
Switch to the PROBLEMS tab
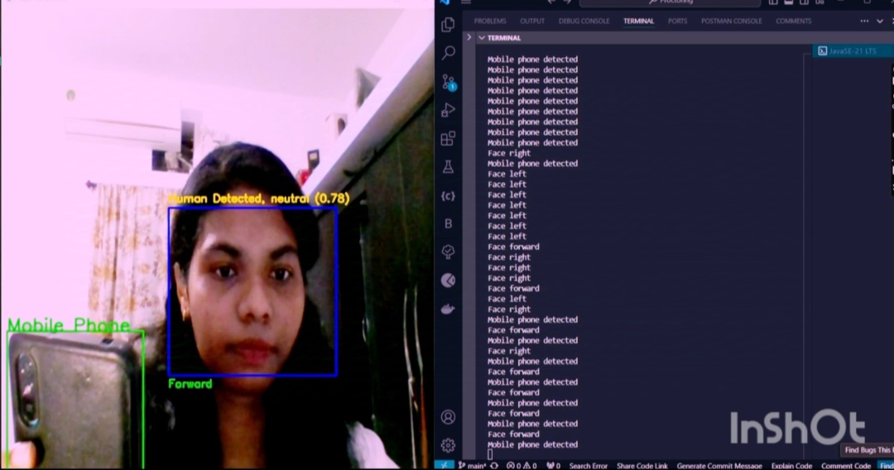coord(490,22)
